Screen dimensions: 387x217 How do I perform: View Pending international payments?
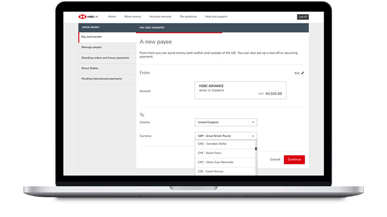tap(107, 79)
